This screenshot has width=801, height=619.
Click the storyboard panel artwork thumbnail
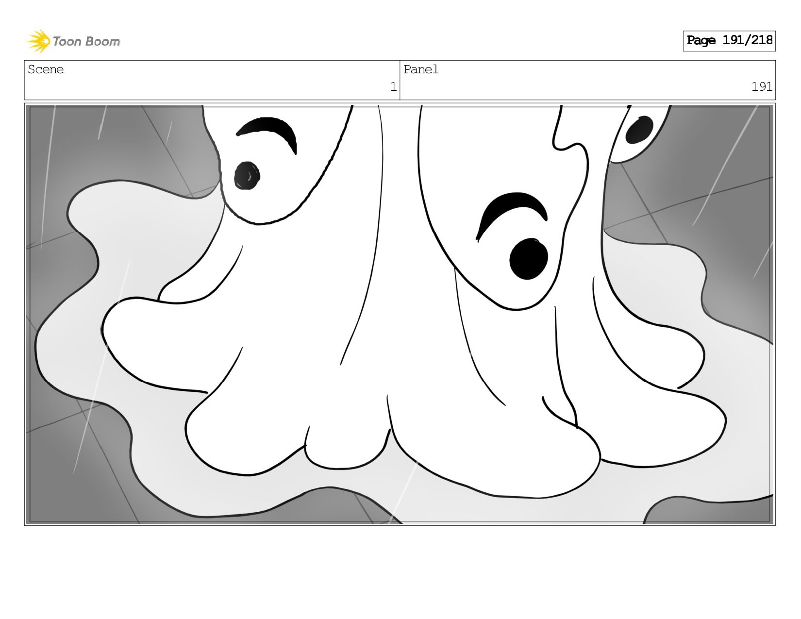pos(400,314)
